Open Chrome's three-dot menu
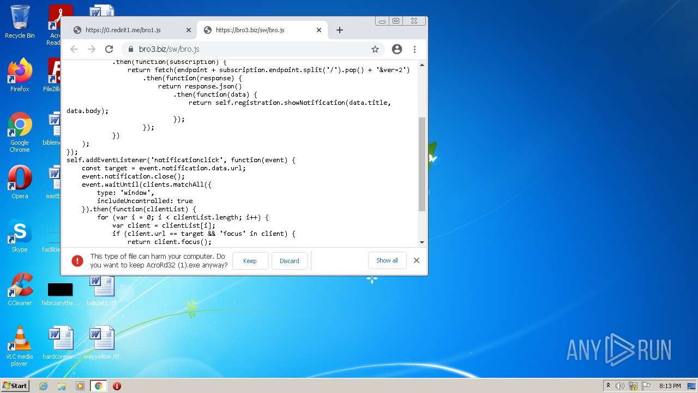The height and width of the screenshot is (393, 698). 414,49
